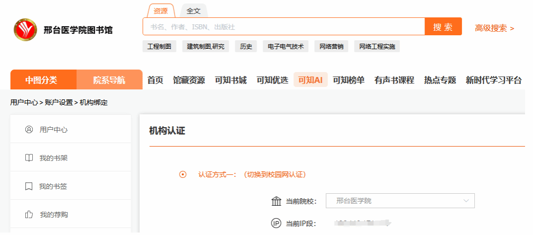Click the 我的书架 open-book icon
Image resolution: width=533 pixels, height=235 pixels.
[x=29, y=158]
